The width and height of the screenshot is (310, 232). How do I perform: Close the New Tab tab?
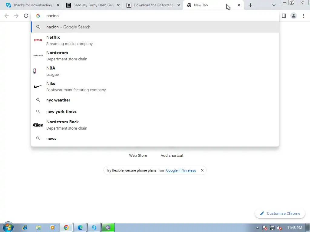pos(239,5)
